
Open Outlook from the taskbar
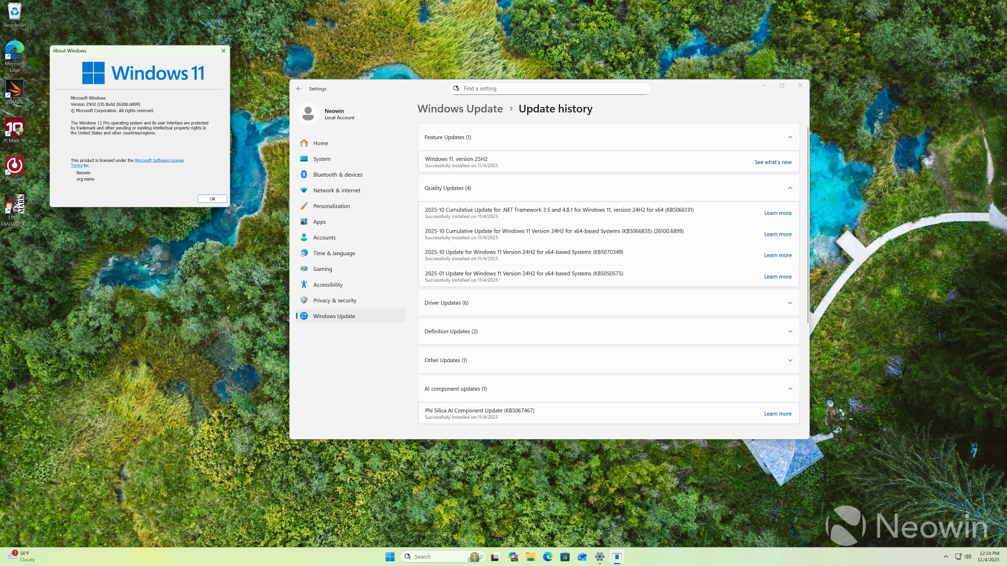click(x=582, y=557)
